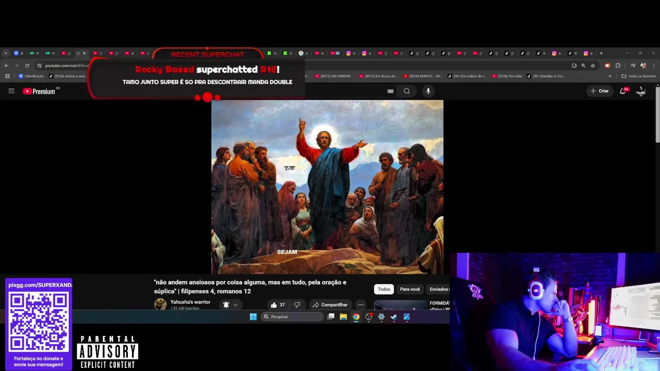Image resolution: width=660 pixels, height=371 pixels.
Task: Open Chrome three-dot menu
Action: point(654,65)
